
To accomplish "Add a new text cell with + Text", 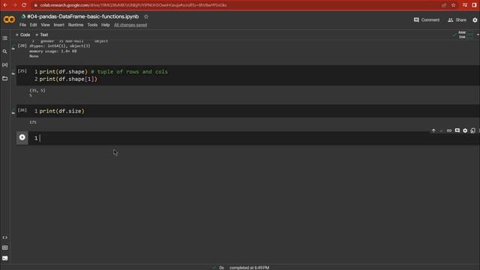I will pos(42,35).
